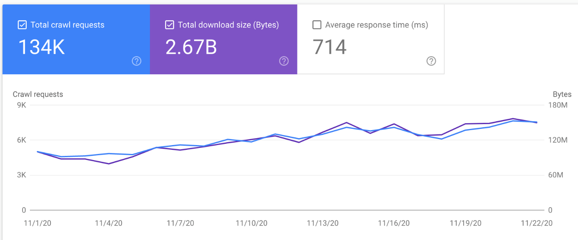Click the 11/16/20 date on x-axis

point(394,223)
